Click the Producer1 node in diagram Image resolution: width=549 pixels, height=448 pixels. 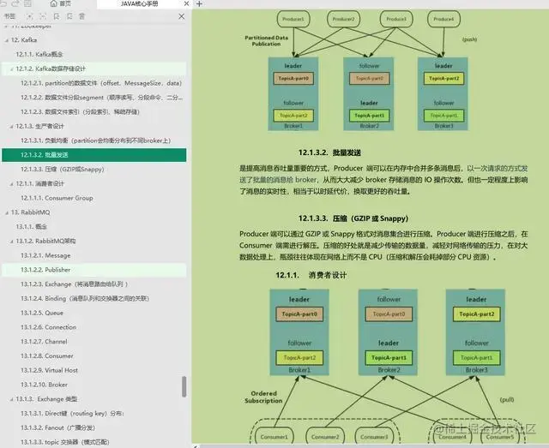[293, 19]
